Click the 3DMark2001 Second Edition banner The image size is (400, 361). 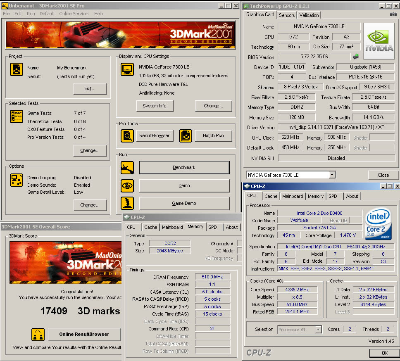coord(120,35)
